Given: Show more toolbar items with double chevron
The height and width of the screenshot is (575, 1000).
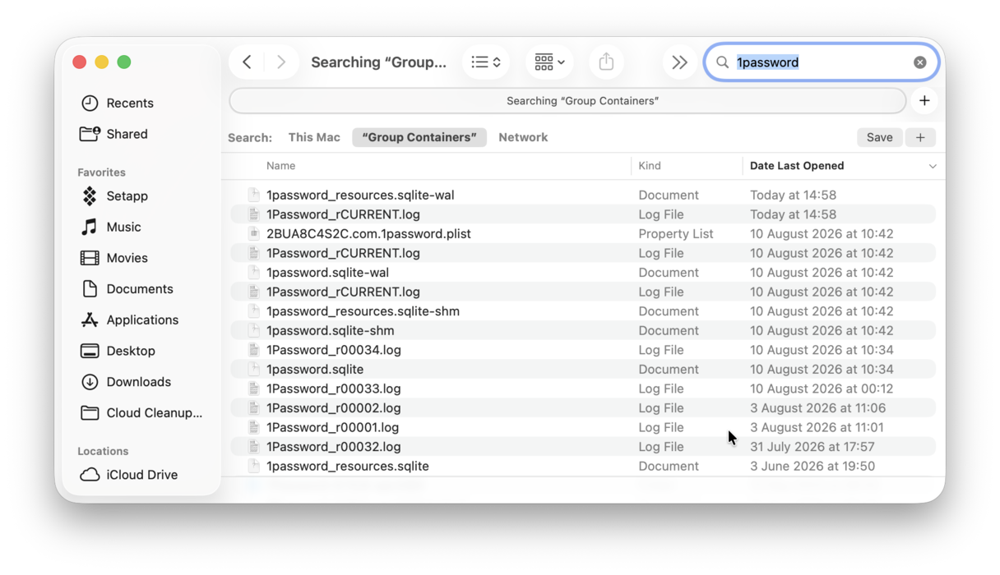Looking at the screenshot, I should tap(679, 62).
